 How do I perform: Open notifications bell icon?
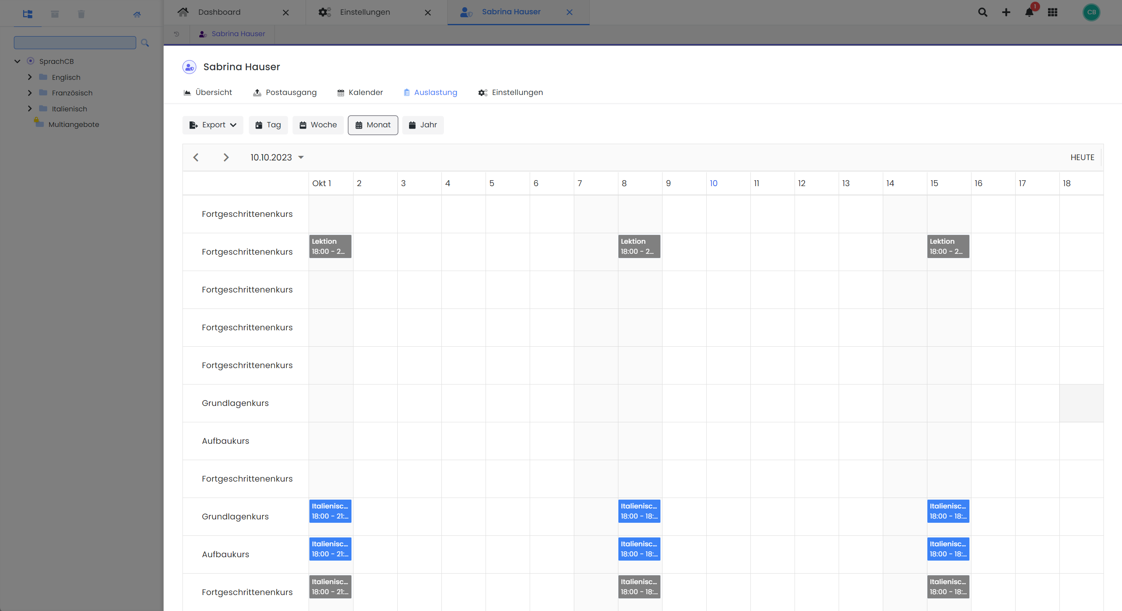1029,12
